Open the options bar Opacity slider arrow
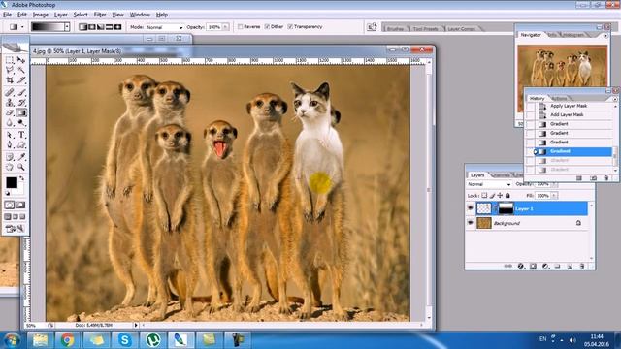The width and height of the screenshot is (621, 349). pos(226,27)
